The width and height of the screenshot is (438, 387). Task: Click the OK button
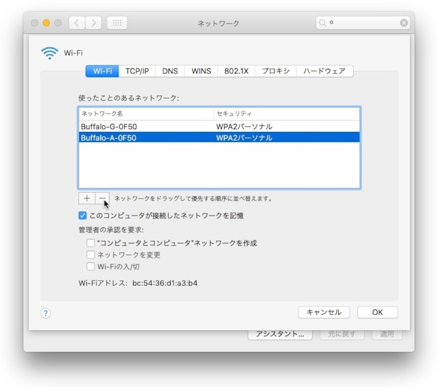[x=377, y=312]
